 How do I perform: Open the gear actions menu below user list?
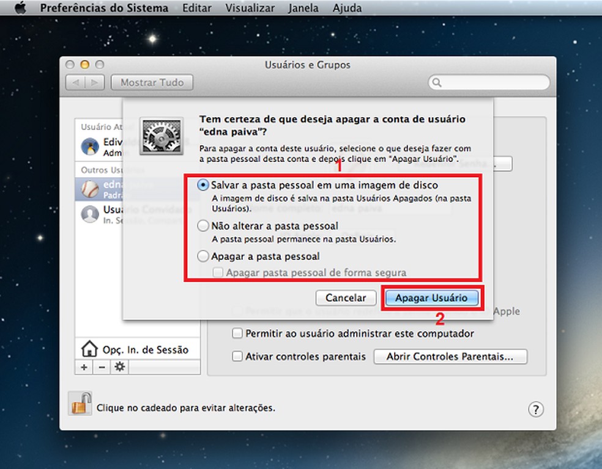119,367
